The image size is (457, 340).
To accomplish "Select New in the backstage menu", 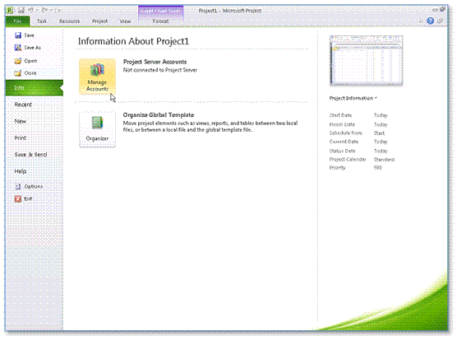I will tap(20, 121).
